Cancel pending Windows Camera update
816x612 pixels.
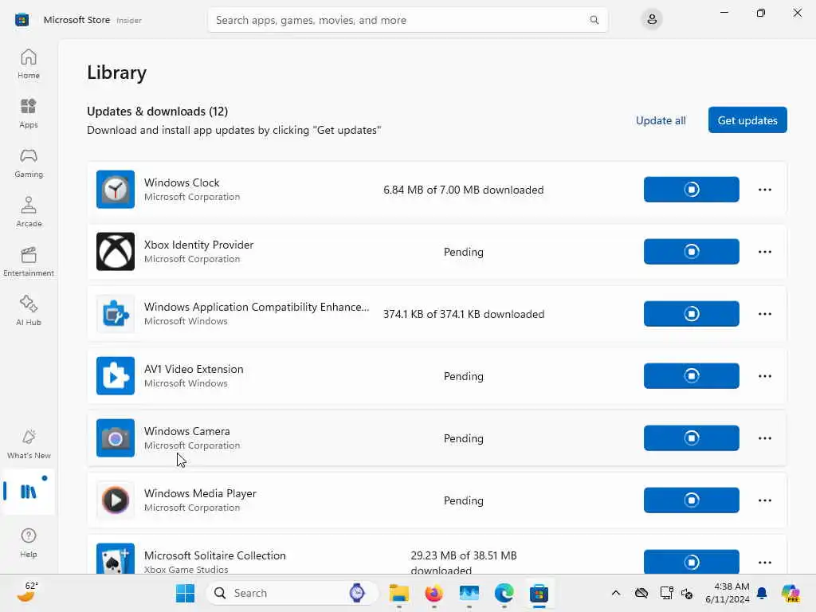coord(691,438)
